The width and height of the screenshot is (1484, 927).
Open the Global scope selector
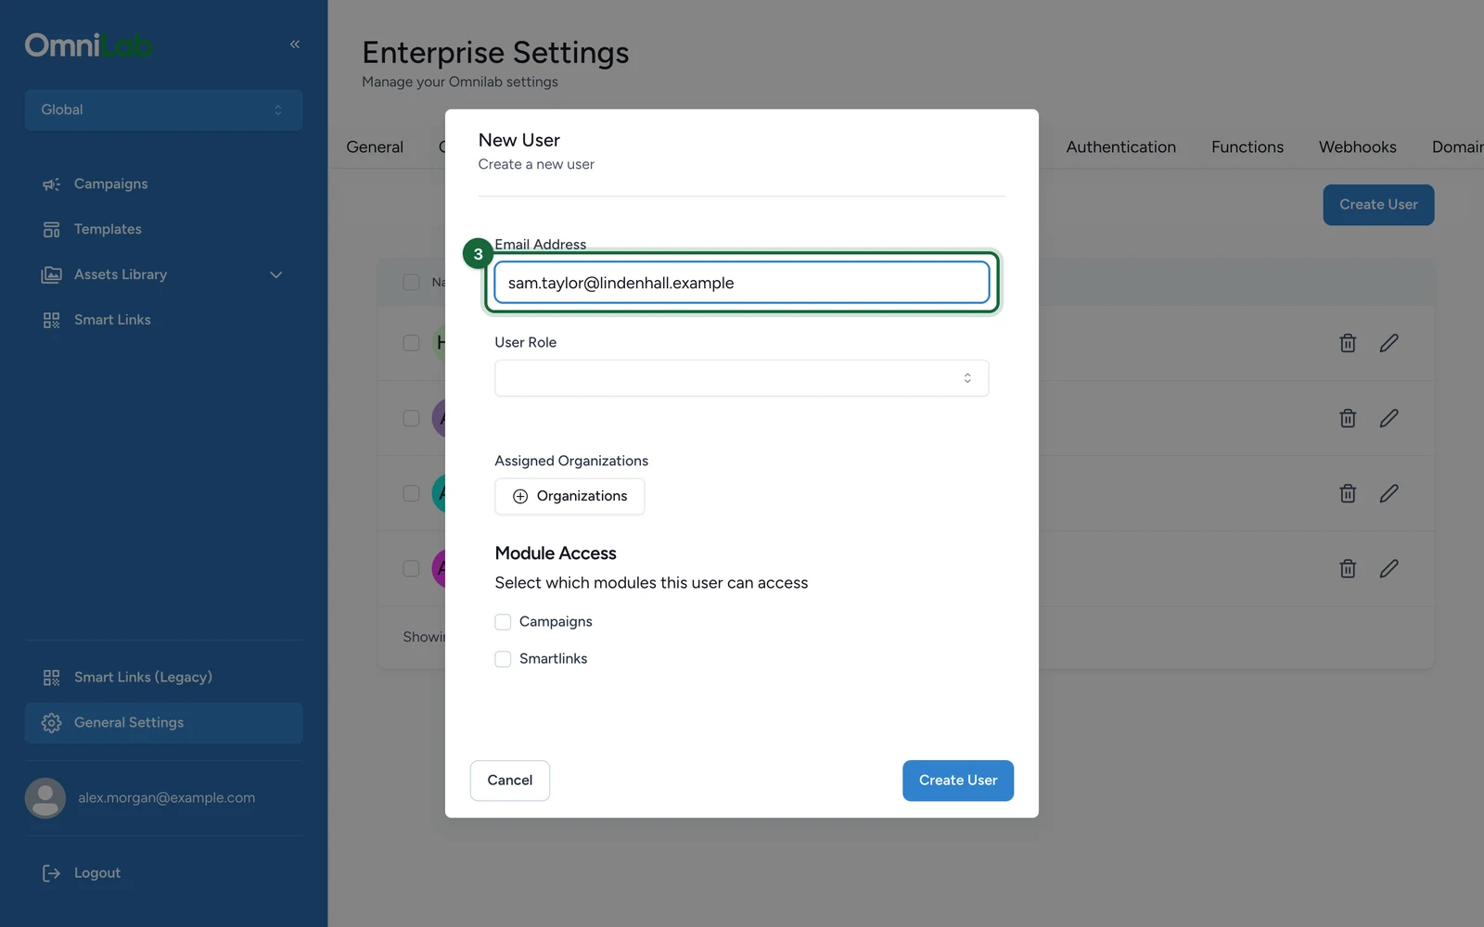[x=163, y=110]
